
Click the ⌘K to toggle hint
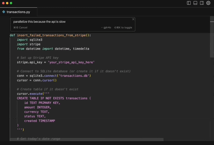(x=123, y=27)
